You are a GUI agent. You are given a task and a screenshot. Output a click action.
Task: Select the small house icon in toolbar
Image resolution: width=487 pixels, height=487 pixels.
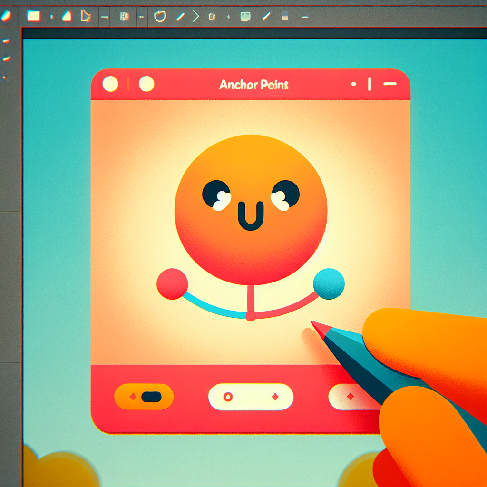click(212, 17)
